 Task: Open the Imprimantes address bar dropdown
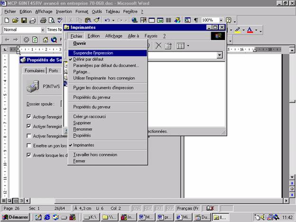pos(220,55)
